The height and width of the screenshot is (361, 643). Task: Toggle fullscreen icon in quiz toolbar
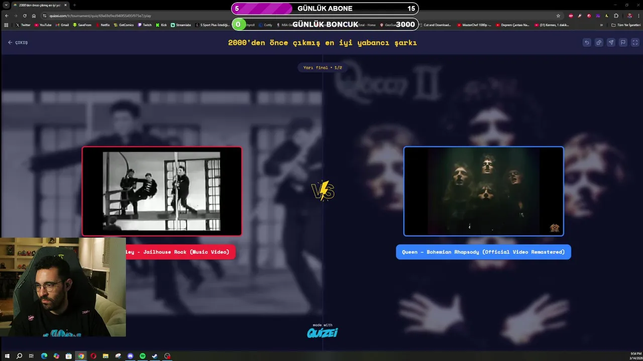coord(635,43)
